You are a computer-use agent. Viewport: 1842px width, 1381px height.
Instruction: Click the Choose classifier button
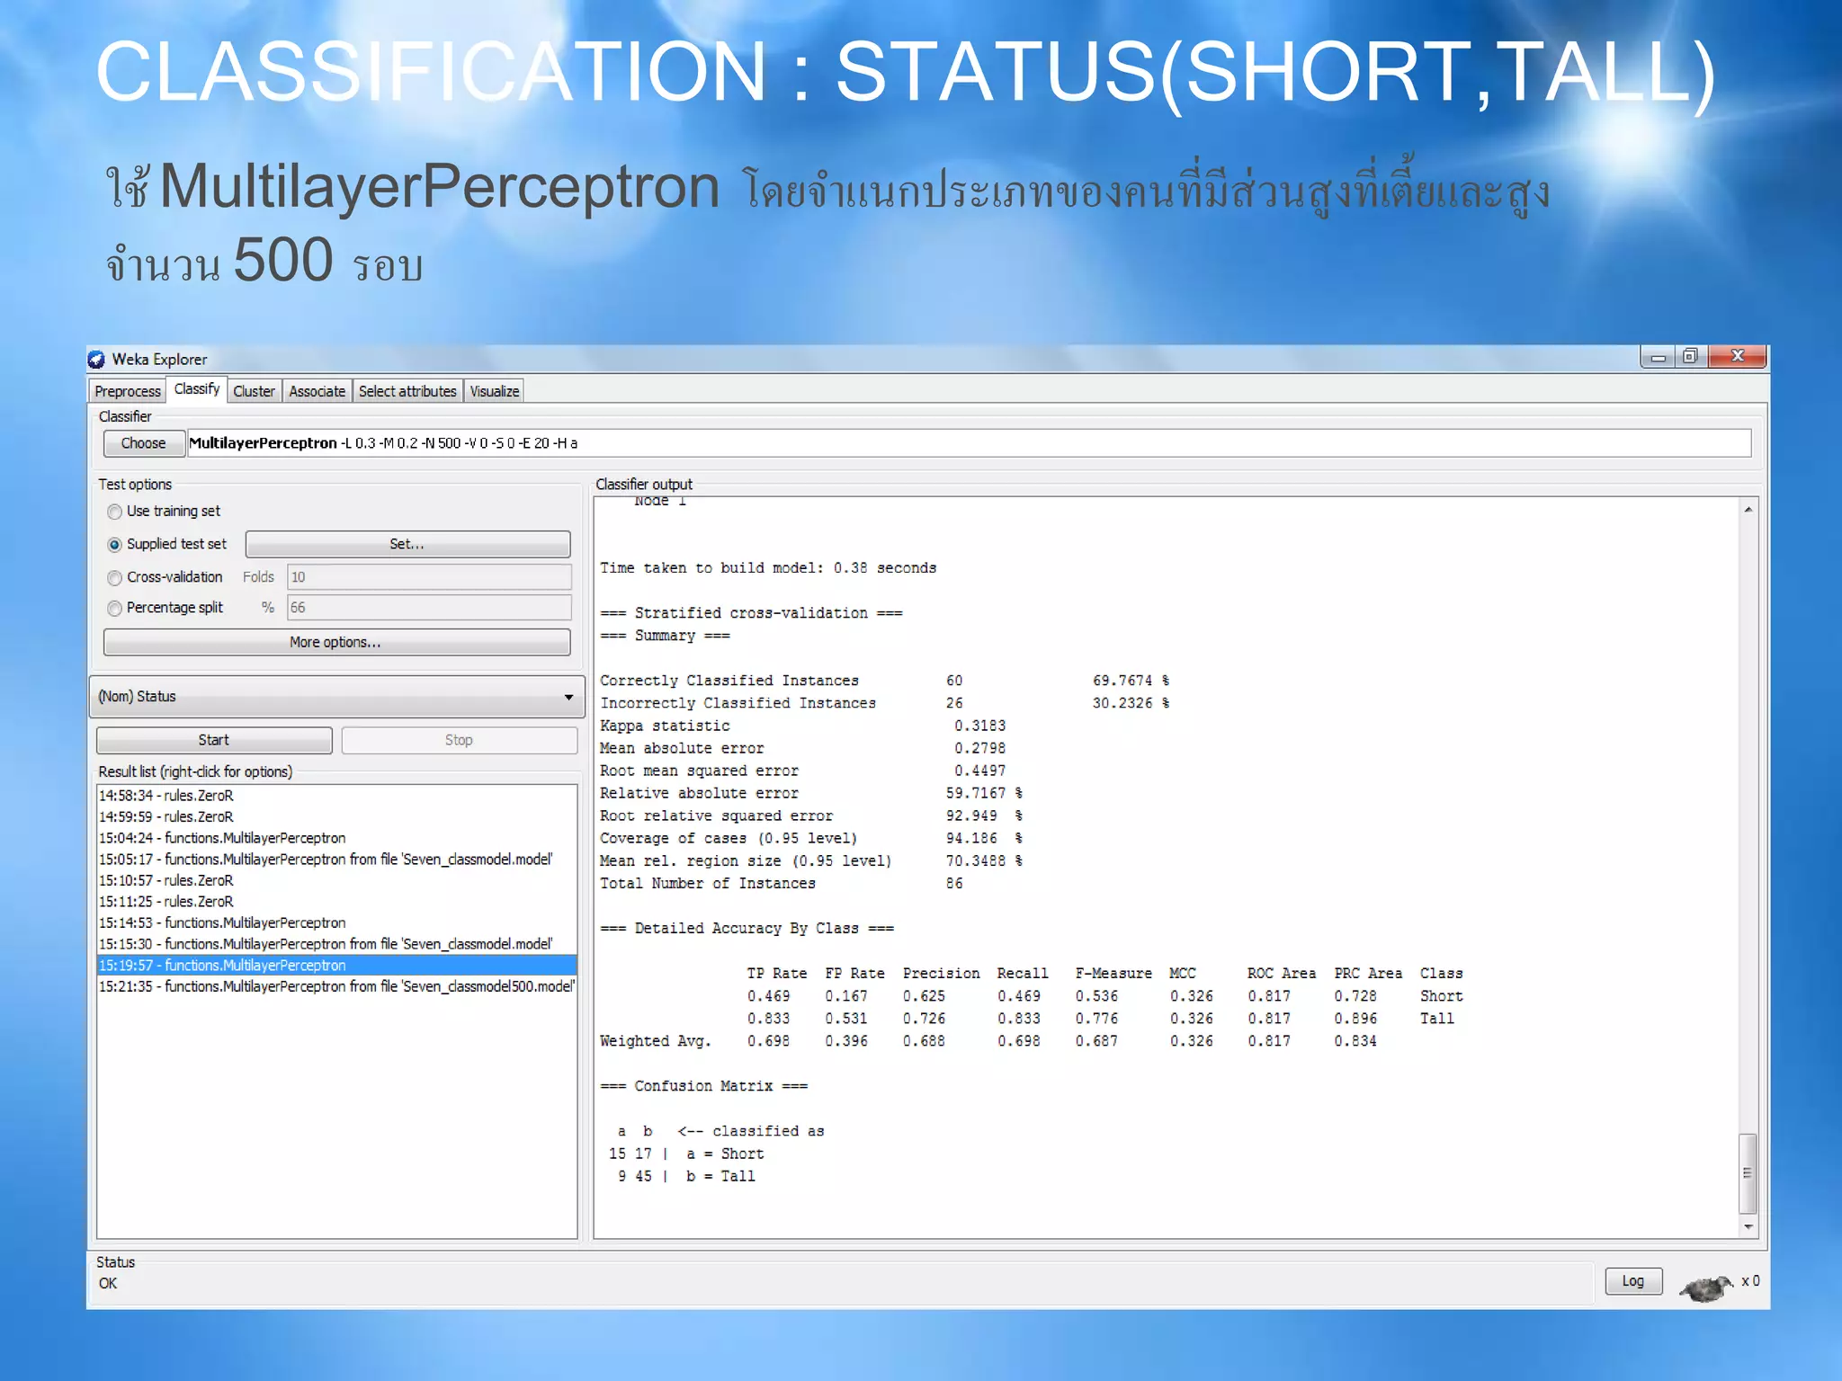click(x=144, y=443)
